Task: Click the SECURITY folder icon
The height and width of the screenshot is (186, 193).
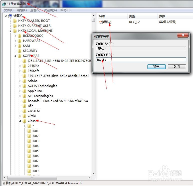Action: (x=20, y=51)
